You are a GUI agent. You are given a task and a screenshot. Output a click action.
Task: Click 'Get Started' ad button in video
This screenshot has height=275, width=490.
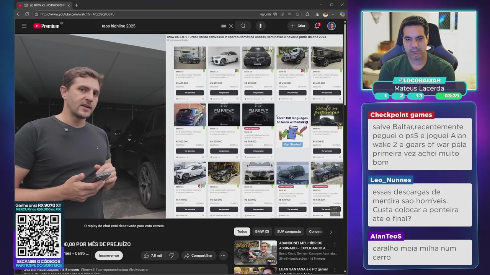(x=292, y=144)
